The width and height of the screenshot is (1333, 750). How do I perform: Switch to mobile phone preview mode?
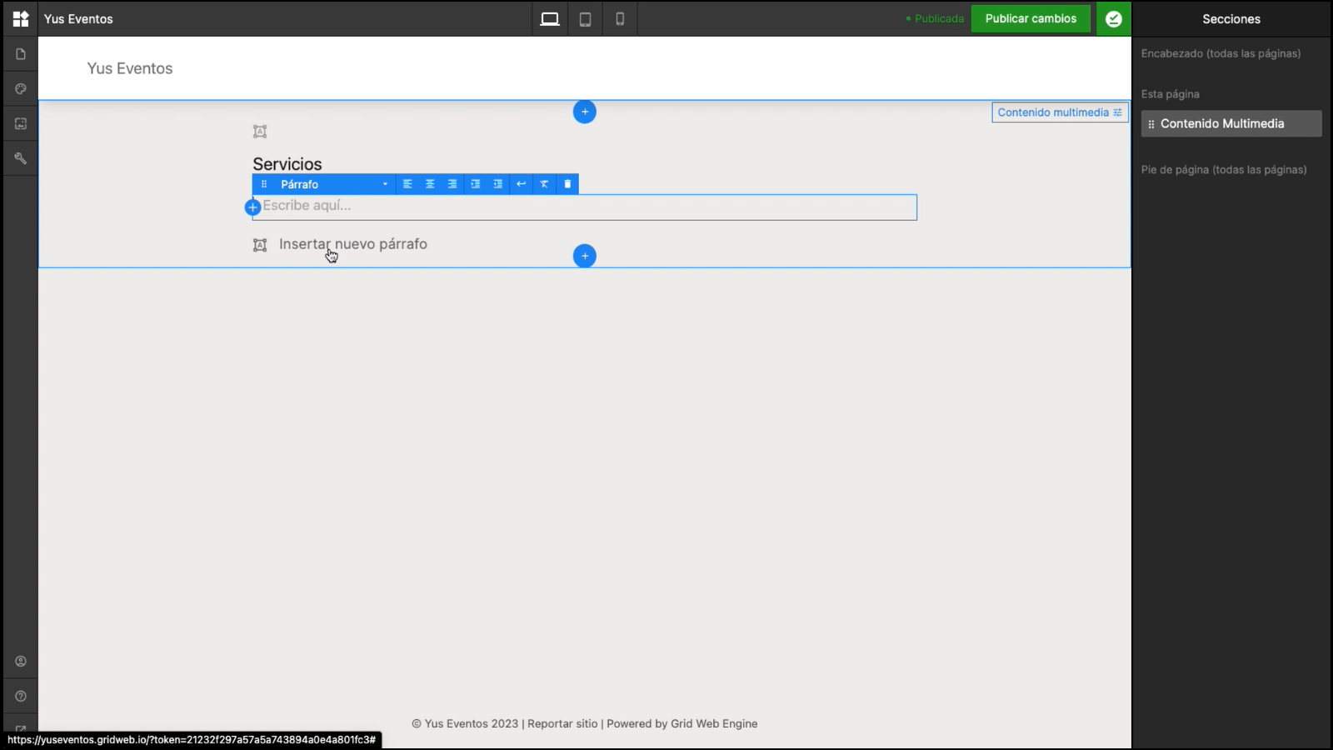pyautogui.click(x=620, y=18)
